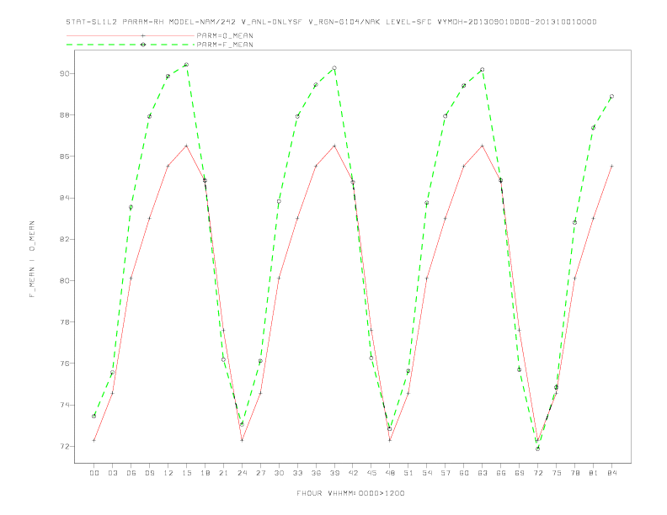Viewport: 667px width, 515px height.
Task: Click the green F_MEAN peak marker at hour 15
Action: pyautogui.click(x=186, y=65)
